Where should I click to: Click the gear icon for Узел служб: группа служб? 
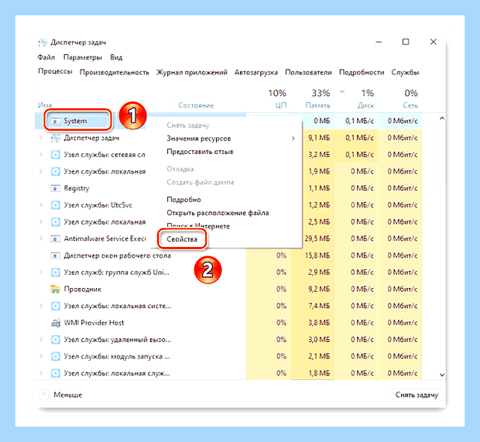pyautogui.click(x=55, y=272)
